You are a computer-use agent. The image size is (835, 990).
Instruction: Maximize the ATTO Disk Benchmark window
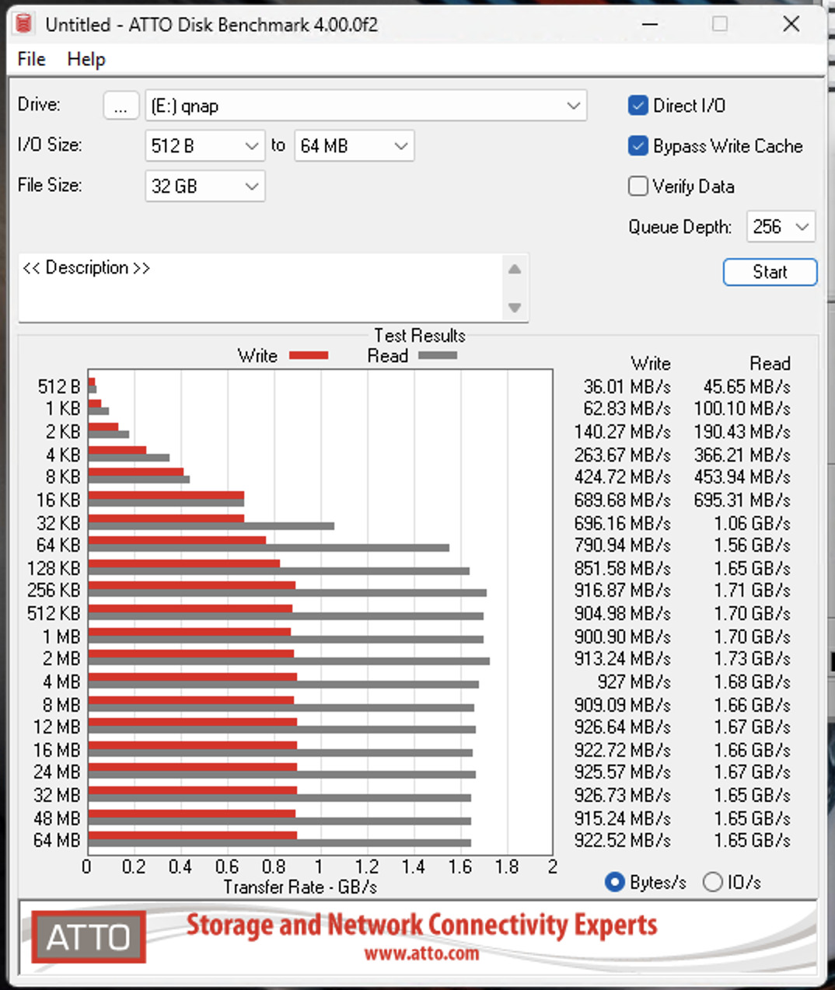(x=720, y=24)
